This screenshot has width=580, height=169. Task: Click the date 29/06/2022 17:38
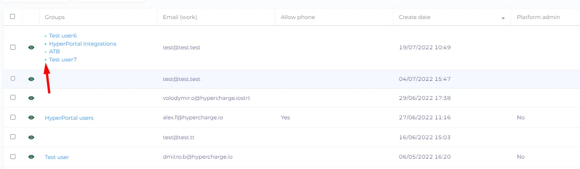425,98
